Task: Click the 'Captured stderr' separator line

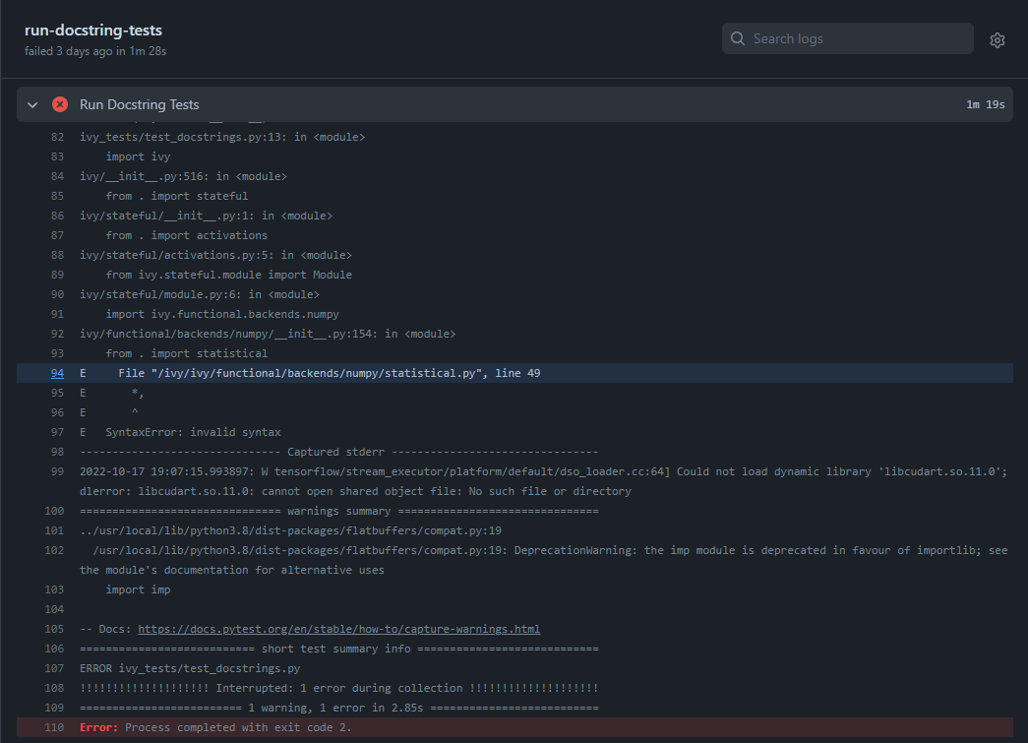Action: [339, 452]
